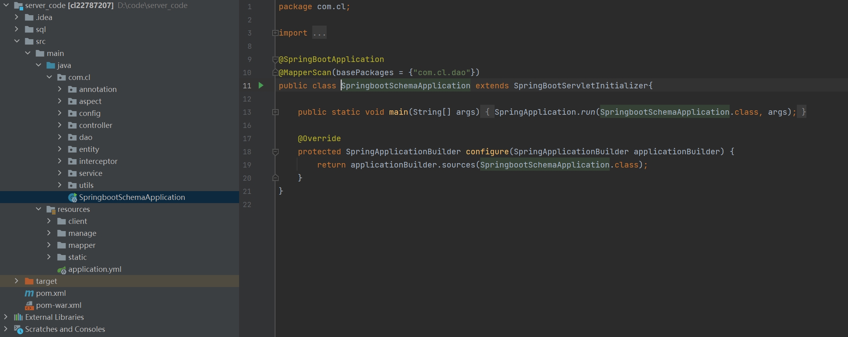This screenshot has height=337, width=848.
Task: Click the main method name on line 13
Action: tap(399, 112)
